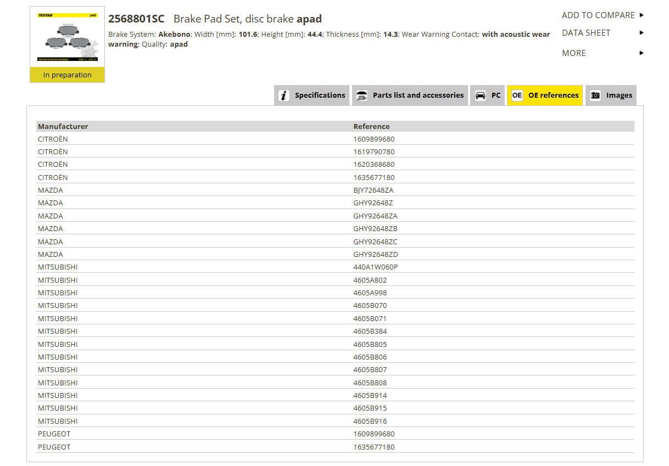Open the Specifications tab
669x466 pixels.
click(x=312, y=96)
